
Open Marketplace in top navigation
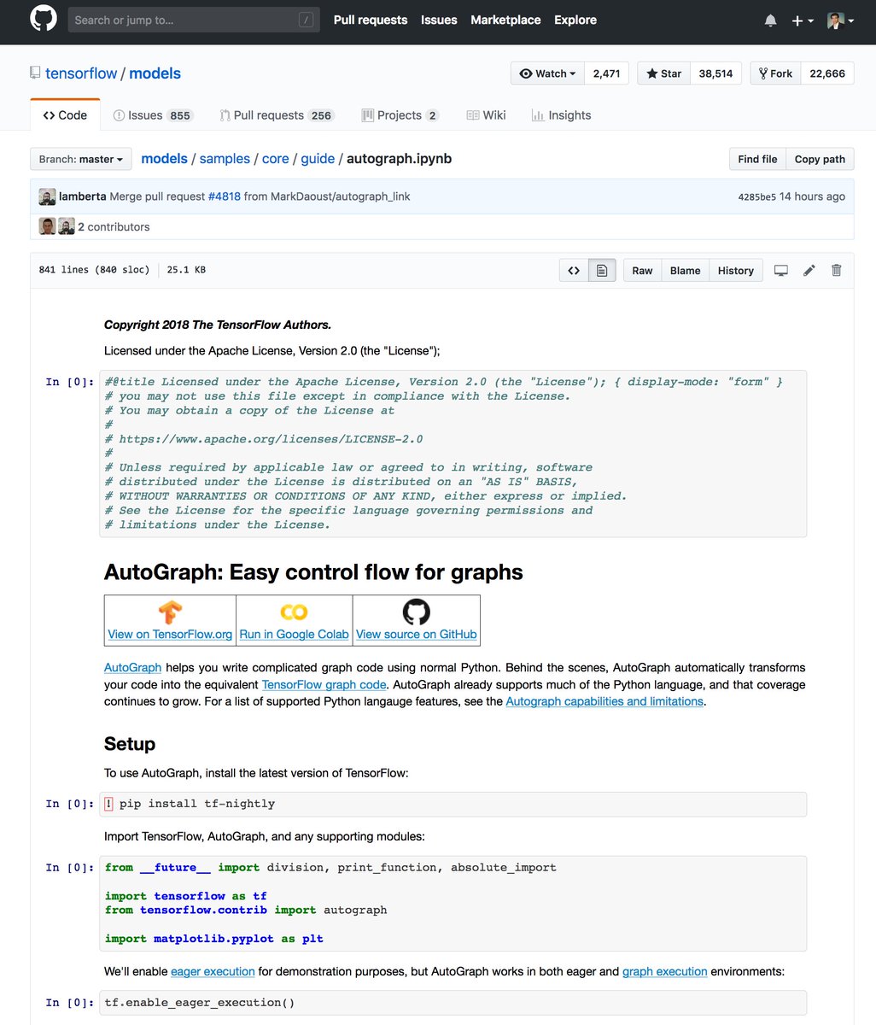point(505,20)
